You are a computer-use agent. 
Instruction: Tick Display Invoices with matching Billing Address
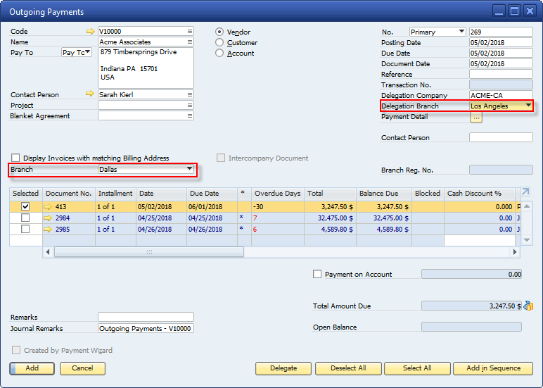pos(15,158)
